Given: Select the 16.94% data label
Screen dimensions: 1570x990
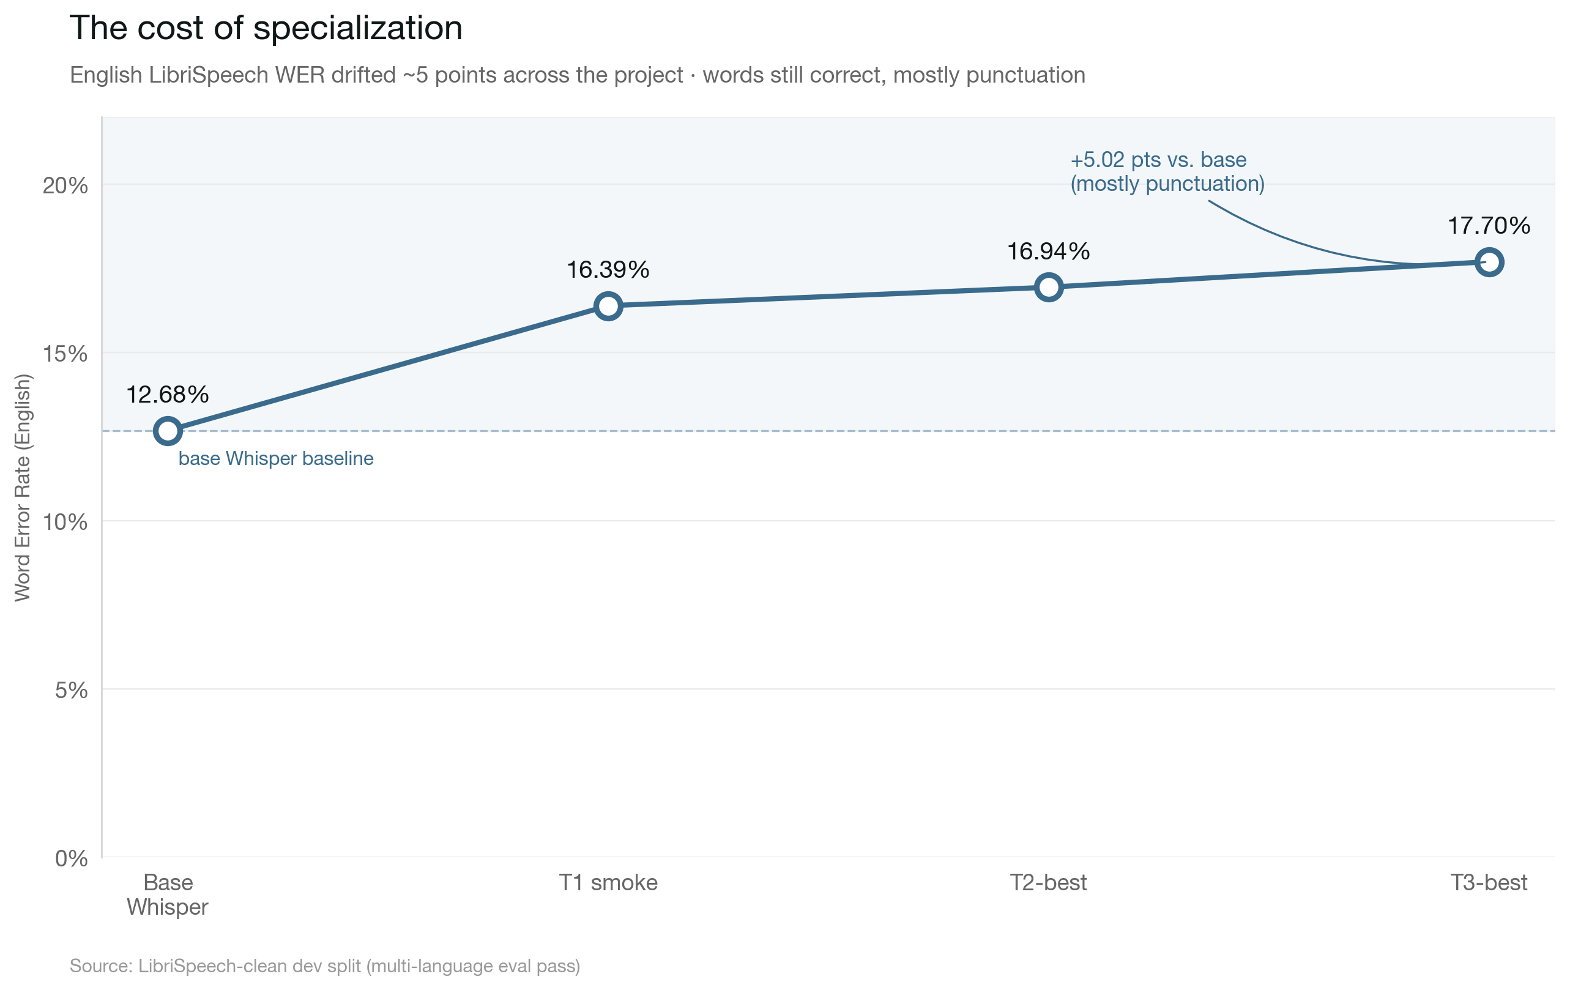Looking at the screenshot, I should tap(1049, 251).
